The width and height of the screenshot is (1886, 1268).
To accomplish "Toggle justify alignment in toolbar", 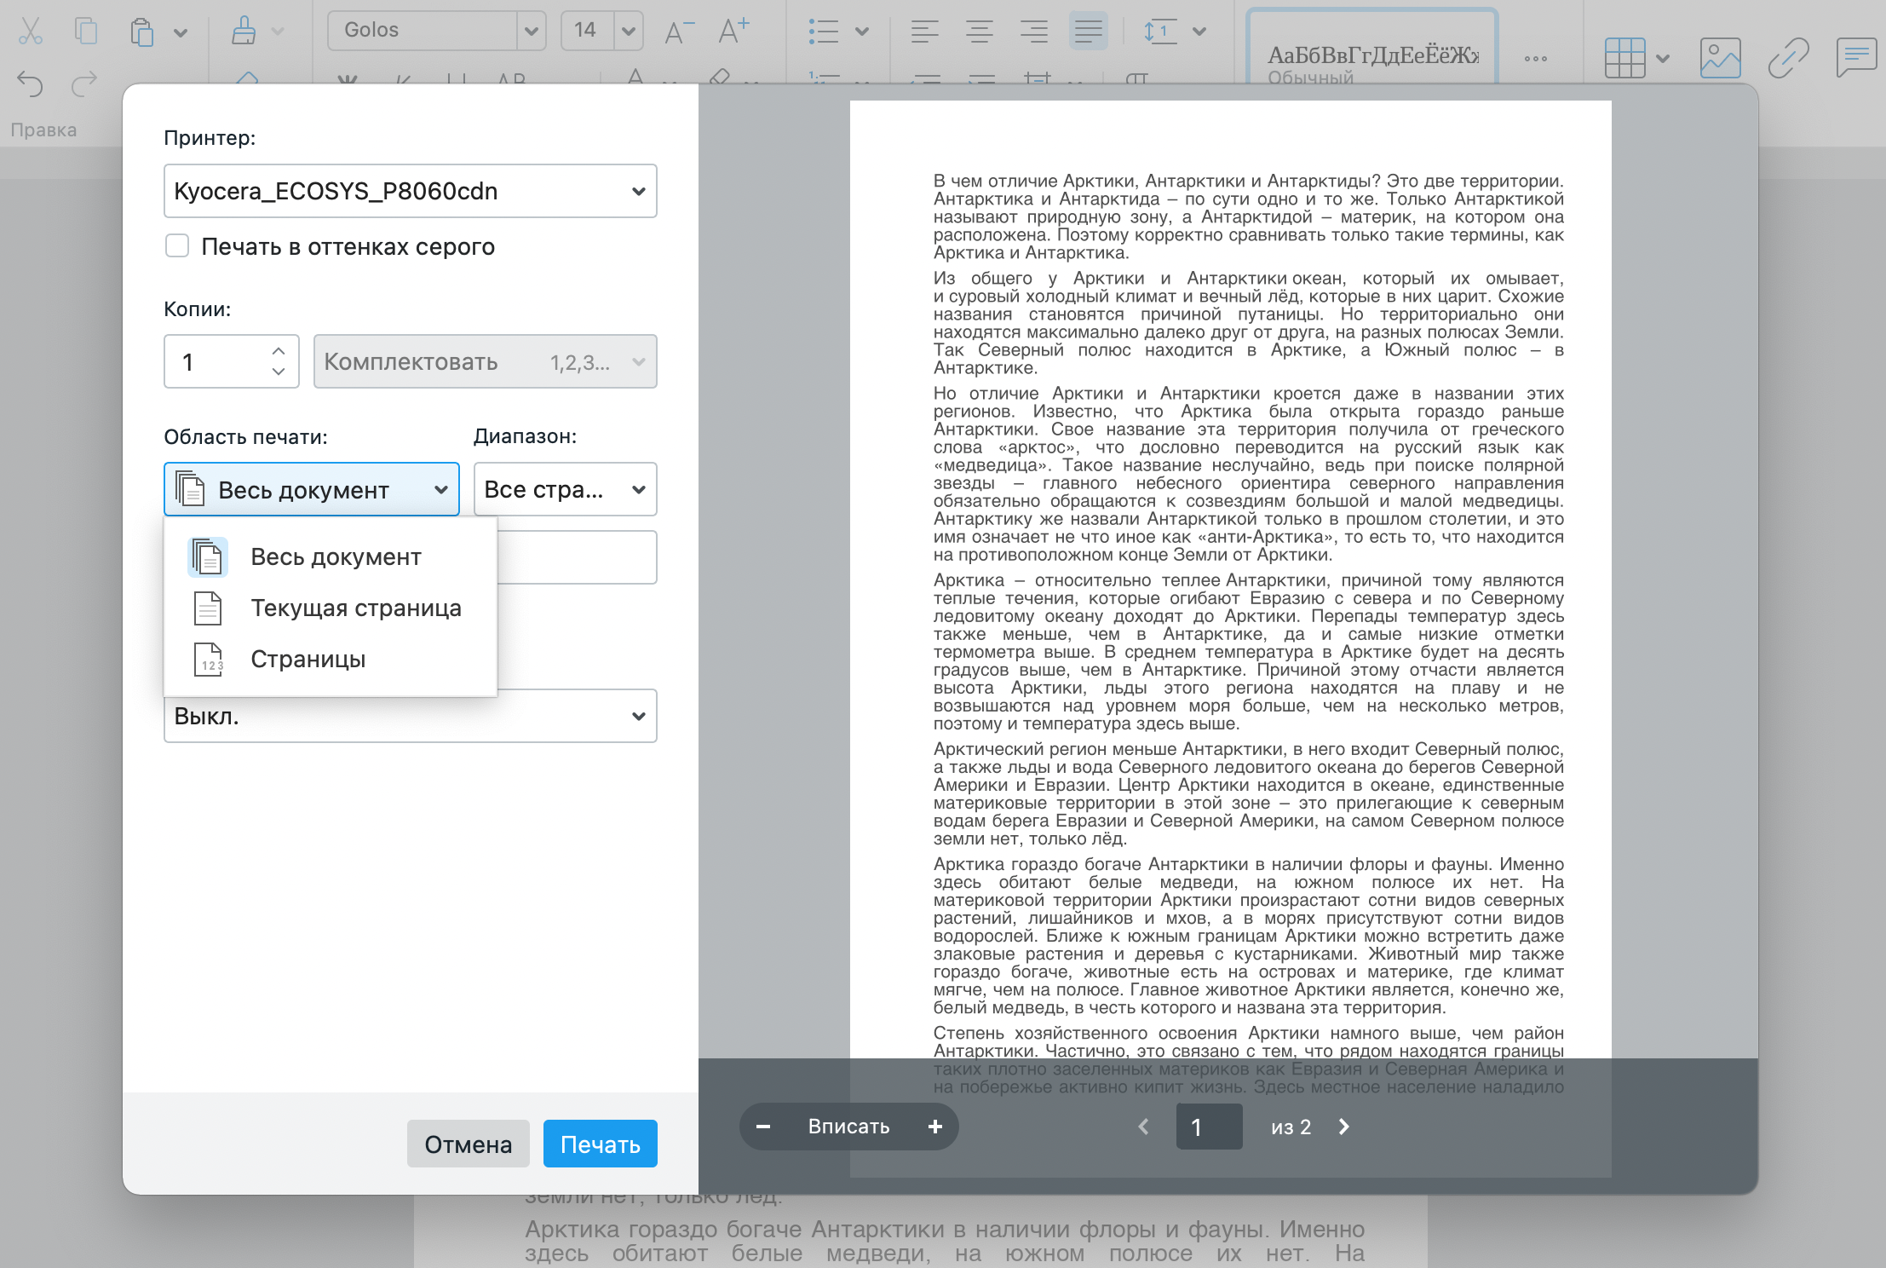I will click(x=1088, y=32).
